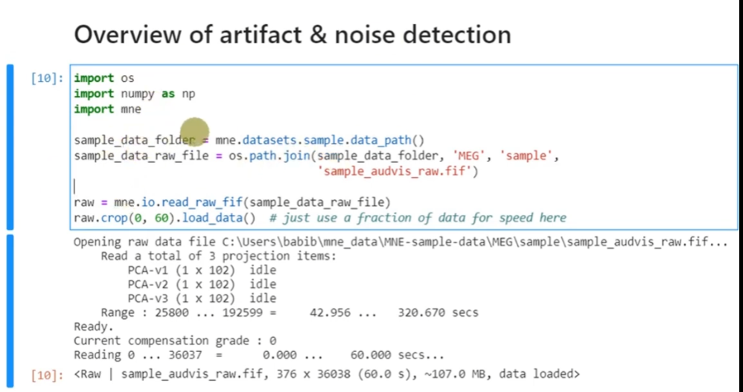Click the Raw object summary result text

[x=326, y=375]
